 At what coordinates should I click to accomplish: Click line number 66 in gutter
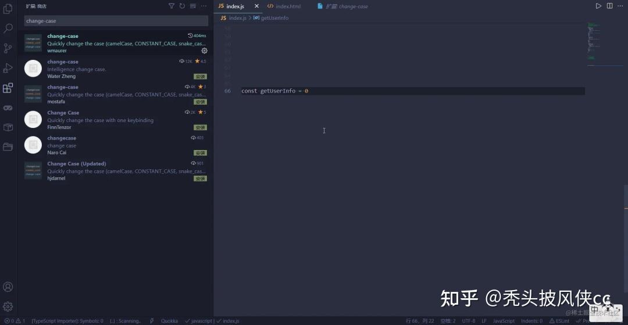227,91
